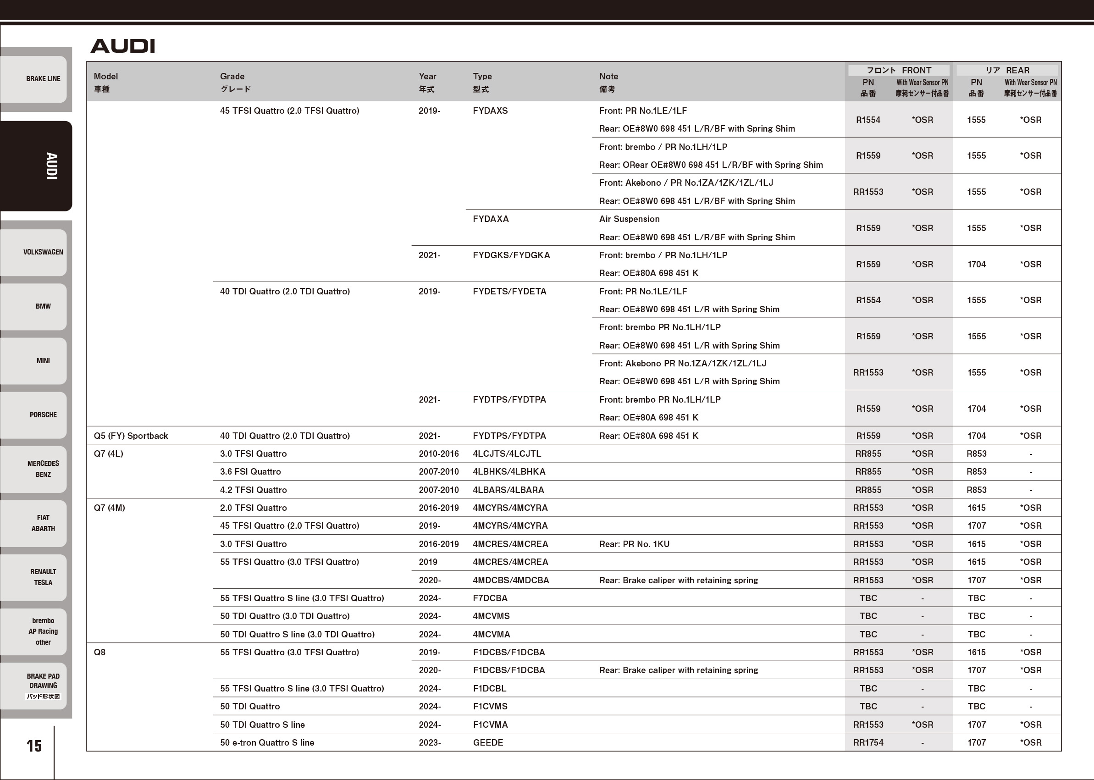Click the AUDI page heading
The width and height of the screenshot is (1094, 780).
pos(123,46)
